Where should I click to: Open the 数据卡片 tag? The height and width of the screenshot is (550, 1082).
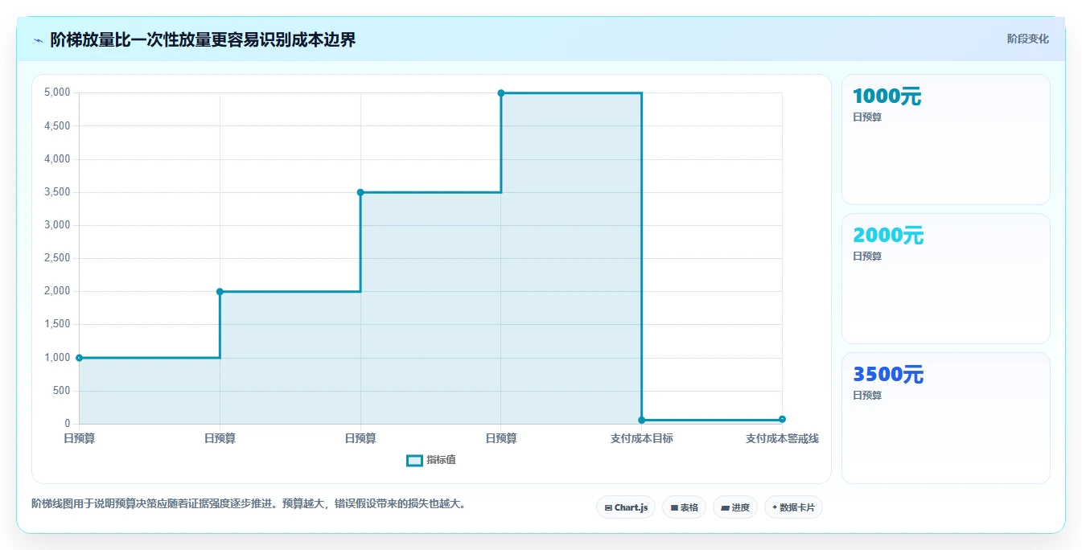point(793,507)
